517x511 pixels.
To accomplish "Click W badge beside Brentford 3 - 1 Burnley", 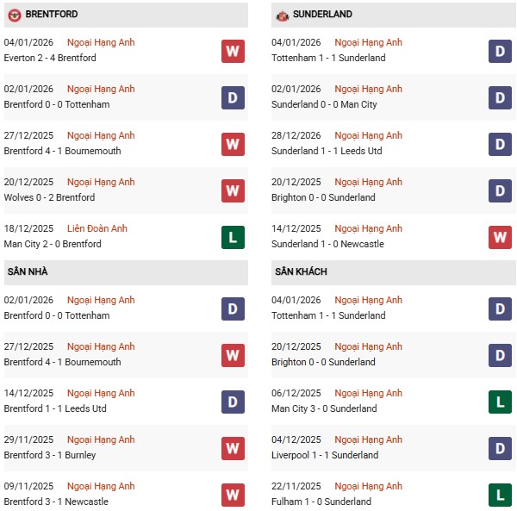I will click(233, 448).
